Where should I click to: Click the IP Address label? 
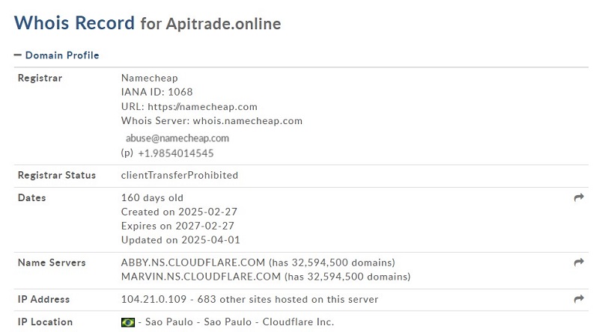point(44,299)
